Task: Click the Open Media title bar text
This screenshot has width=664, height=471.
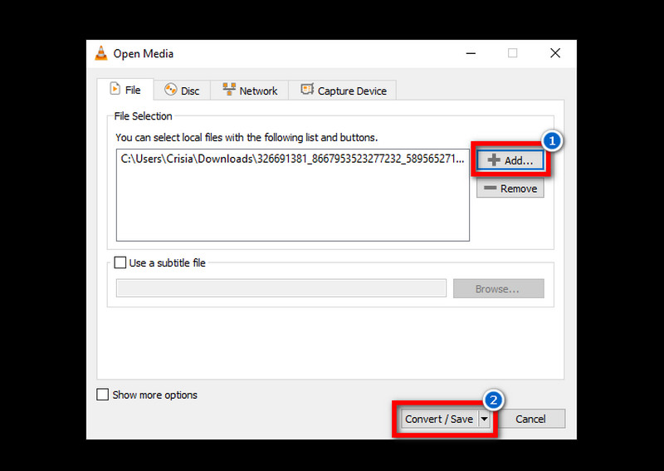Action: click(x=144, y=54)
